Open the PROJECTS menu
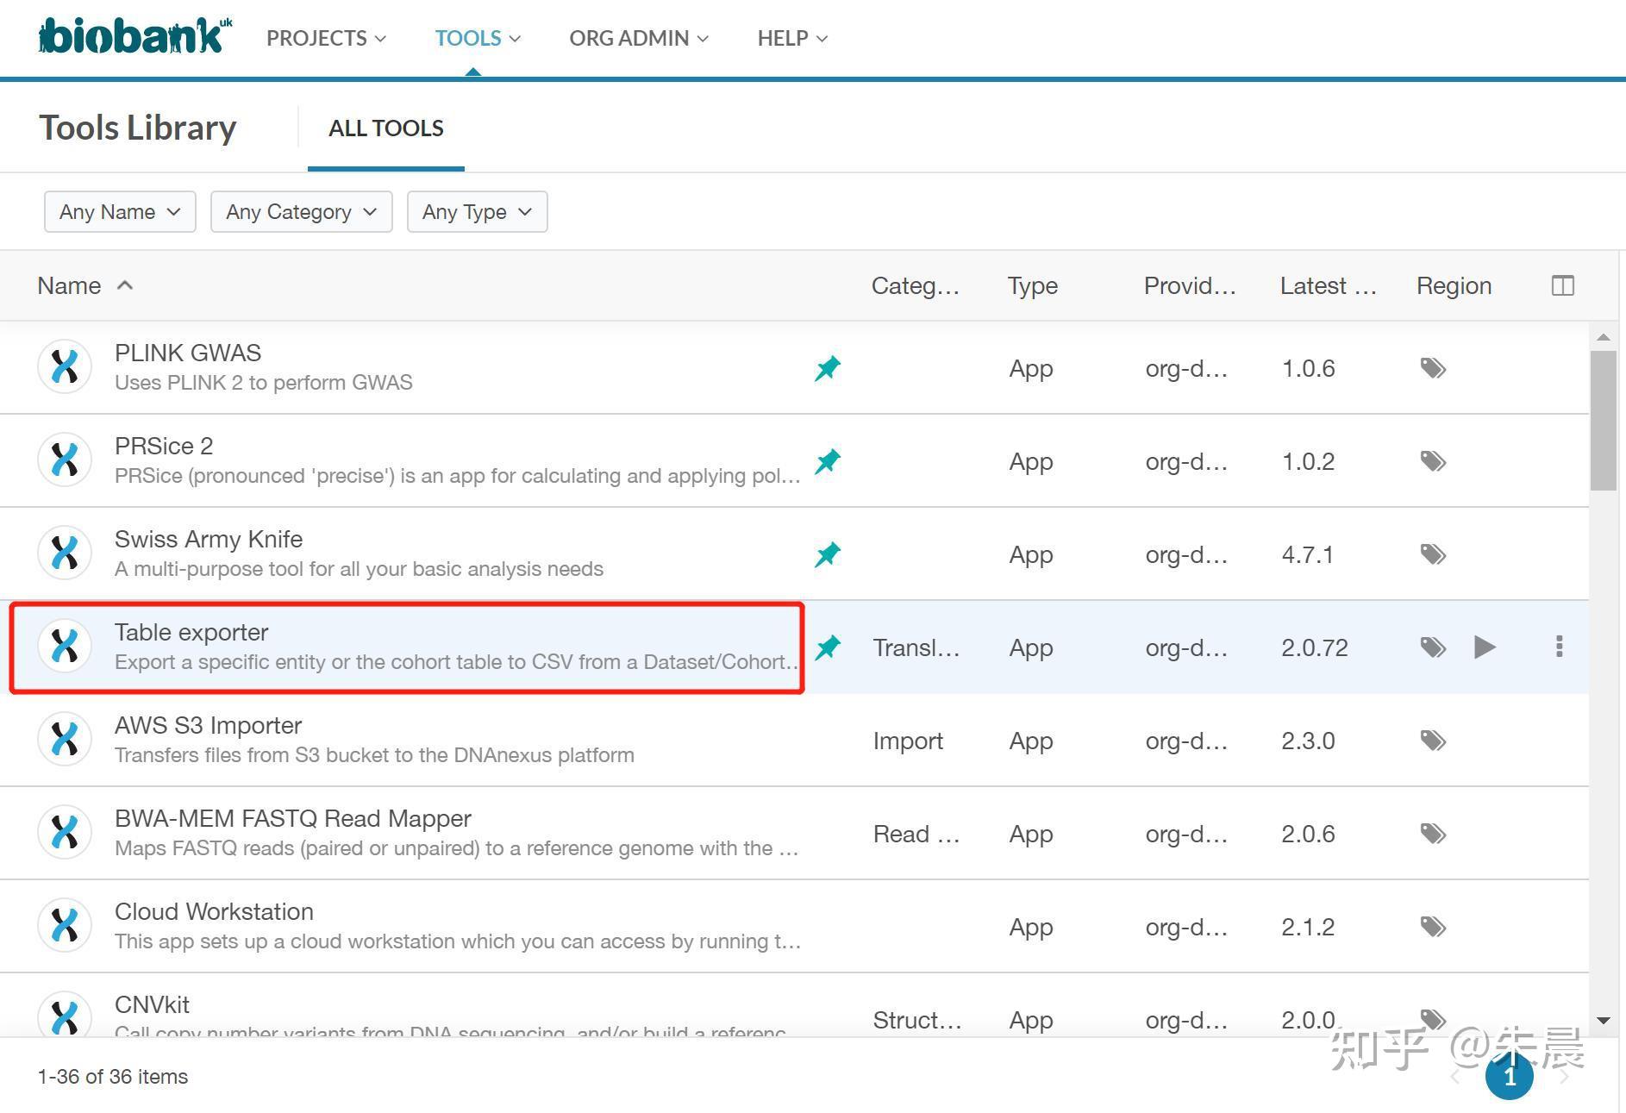 pyautogui.click(x=326, y=38)
